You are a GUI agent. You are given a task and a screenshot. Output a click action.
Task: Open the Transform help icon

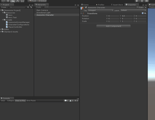(143, 13)
